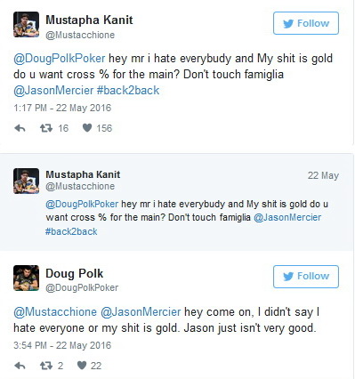The height and width of the screenshot is (379, 355).
Task: Click the reply arrow on Mustapha Kanit's tweet
Action: [x=20, y=128]
